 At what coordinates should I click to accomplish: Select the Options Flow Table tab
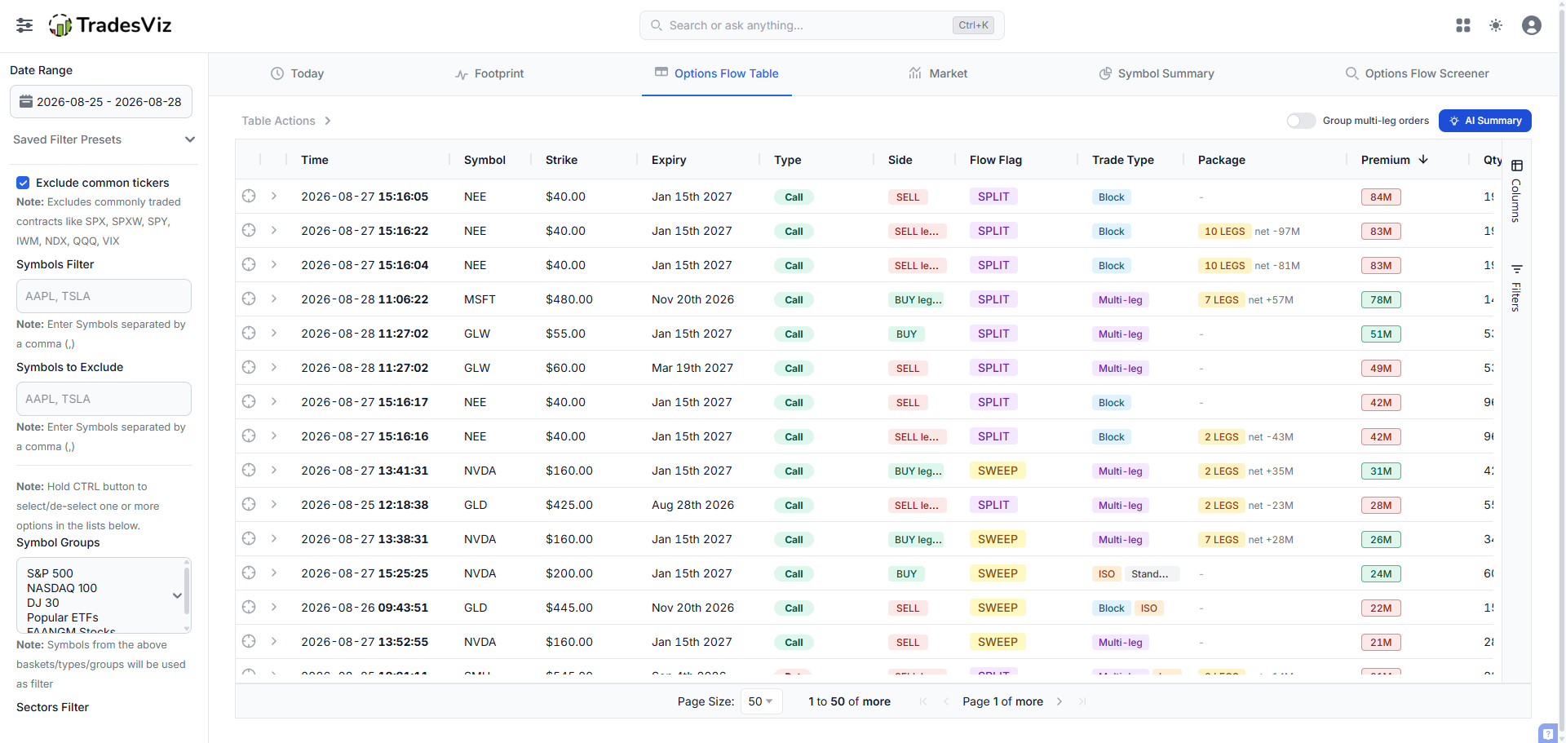click(x=717, y=73)
